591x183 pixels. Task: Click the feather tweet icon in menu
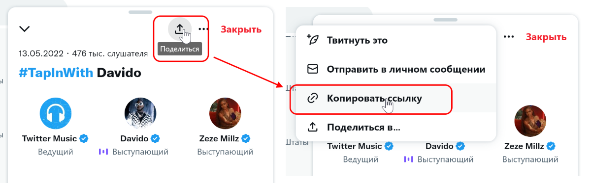click(313, 40)
